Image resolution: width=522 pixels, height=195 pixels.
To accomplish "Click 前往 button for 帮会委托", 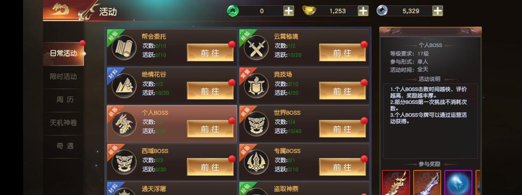I will click(x=210, y=53).
